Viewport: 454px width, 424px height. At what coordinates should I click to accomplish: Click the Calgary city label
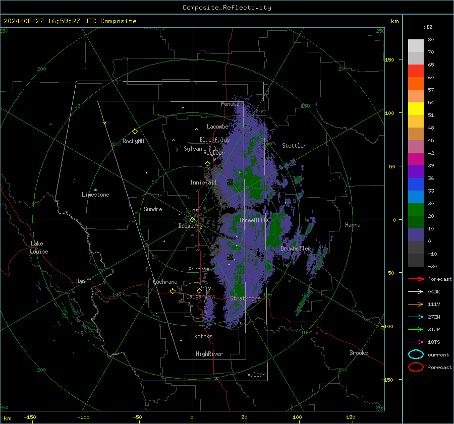click(x=197, y=296)
